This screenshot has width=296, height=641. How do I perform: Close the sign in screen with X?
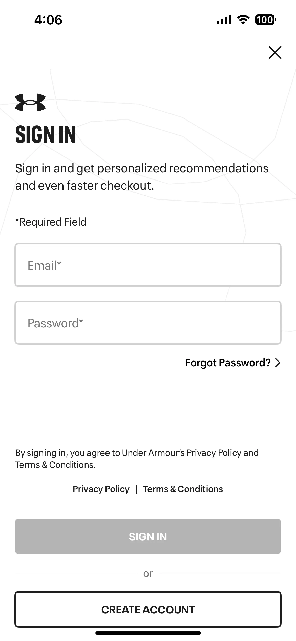(x=275, y=52)
